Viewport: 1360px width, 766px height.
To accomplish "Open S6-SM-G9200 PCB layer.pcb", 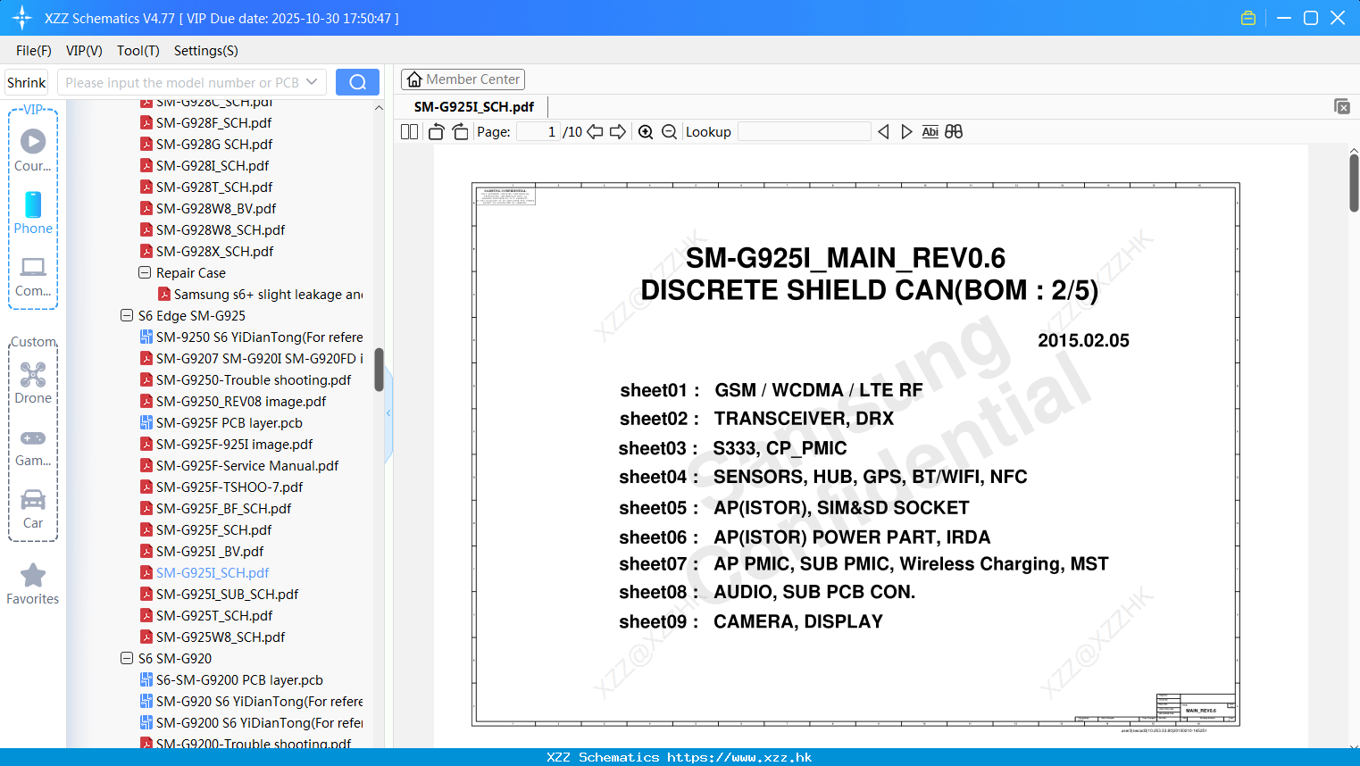I will coord(239,679).
